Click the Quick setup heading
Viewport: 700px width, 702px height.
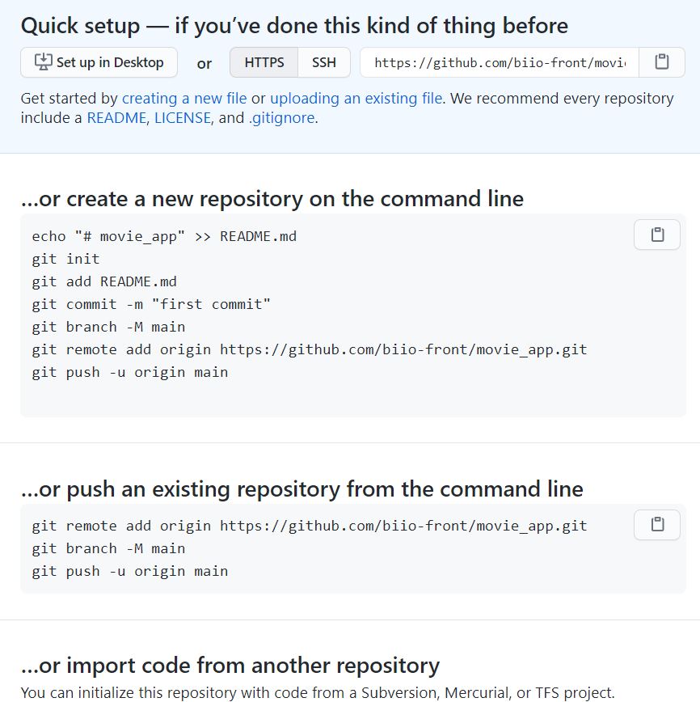294,25
